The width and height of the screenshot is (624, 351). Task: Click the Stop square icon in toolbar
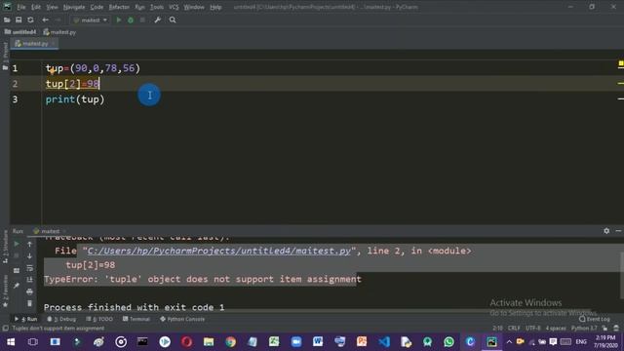(142, 19)
